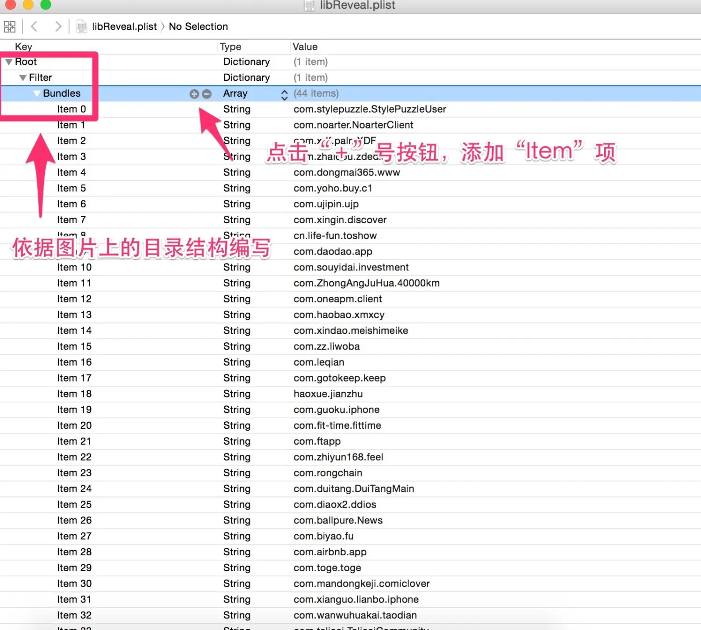Select the Item 2 key

(x=72, y=141)
